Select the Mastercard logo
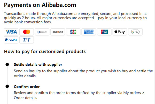 pos(26,32)
